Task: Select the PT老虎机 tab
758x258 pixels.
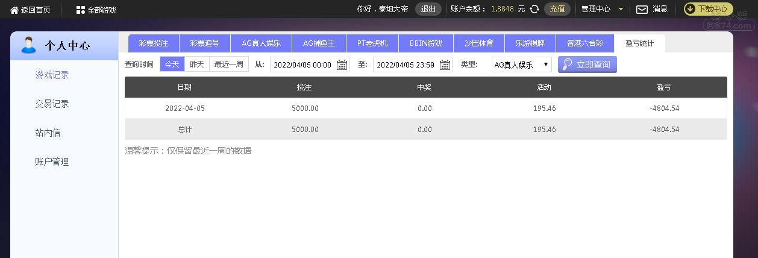Action: tap(372, 43)
